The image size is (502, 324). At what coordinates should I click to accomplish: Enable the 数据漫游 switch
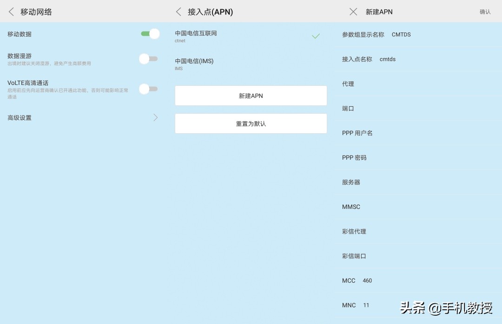coord(149,58)
